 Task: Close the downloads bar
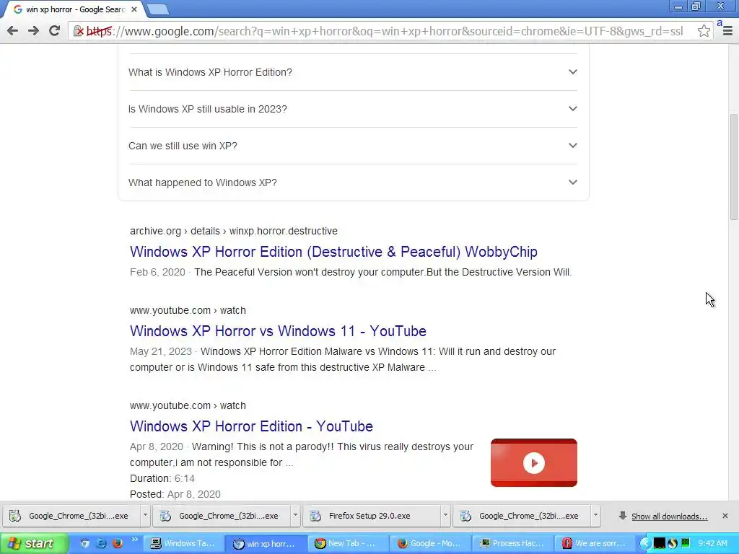coord(725,516)
